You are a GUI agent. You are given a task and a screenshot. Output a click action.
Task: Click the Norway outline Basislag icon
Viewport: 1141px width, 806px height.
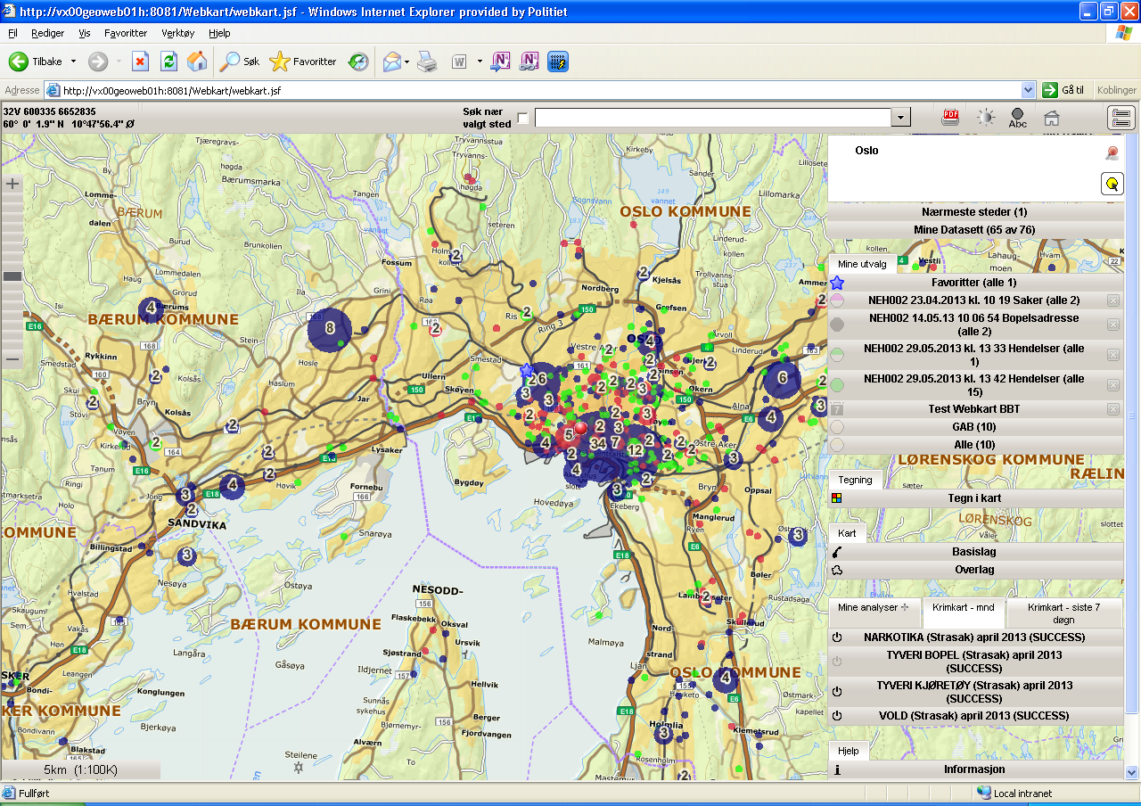coord(836,552)
